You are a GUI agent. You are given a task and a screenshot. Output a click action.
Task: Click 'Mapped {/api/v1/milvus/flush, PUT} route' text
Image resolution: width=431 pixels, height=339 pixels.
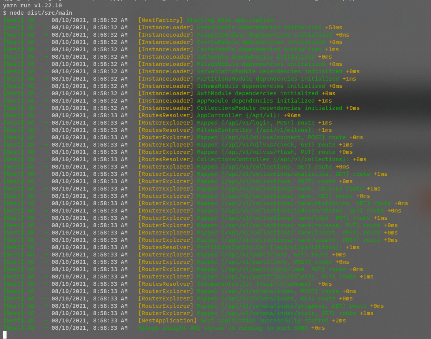coord(266,152)
